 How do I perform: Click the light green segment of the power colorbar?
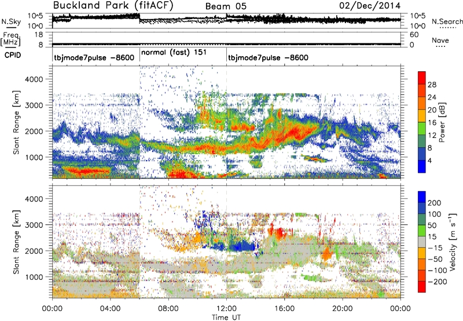pyautogui.click(x=422, y=128)
